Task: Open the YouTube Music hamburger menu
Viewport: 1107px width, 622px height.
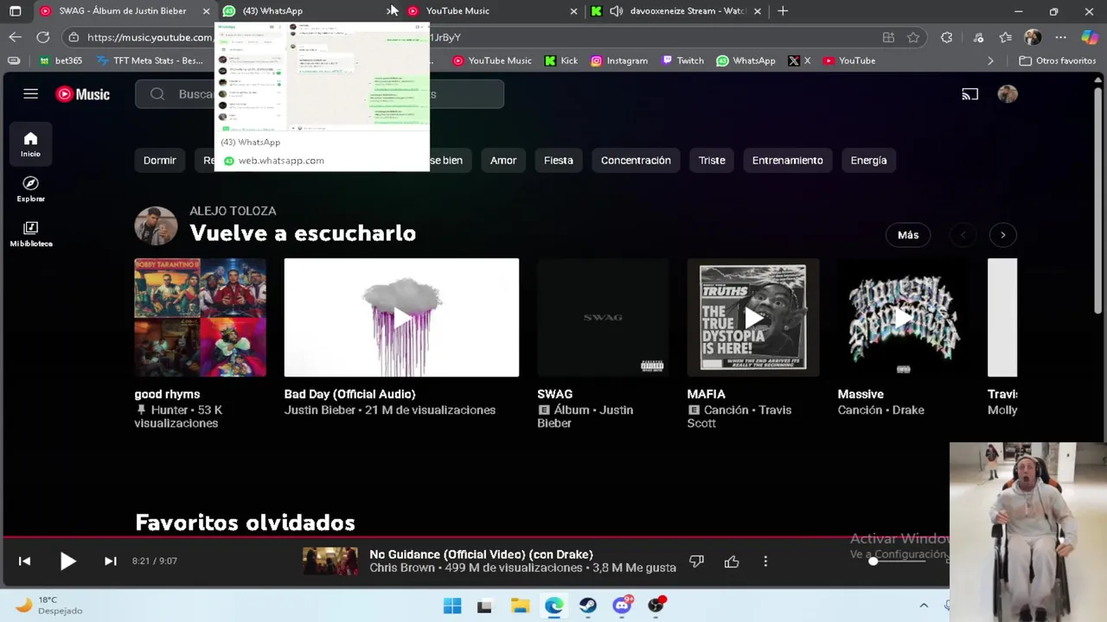Action: [x=30, y=94]
